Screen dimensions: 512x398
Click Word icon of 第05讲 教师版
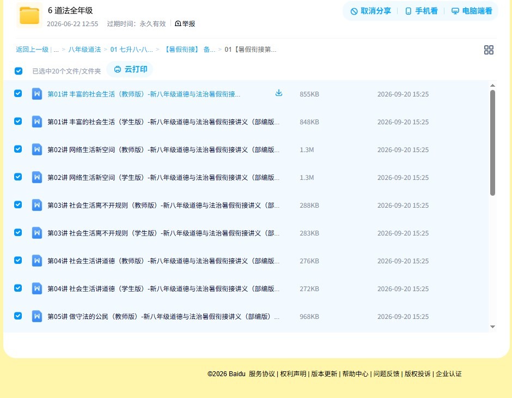[37, 316]
